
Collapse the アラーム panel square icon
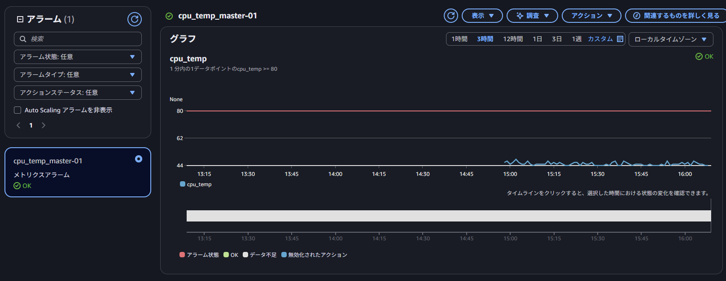coord(20,19)
